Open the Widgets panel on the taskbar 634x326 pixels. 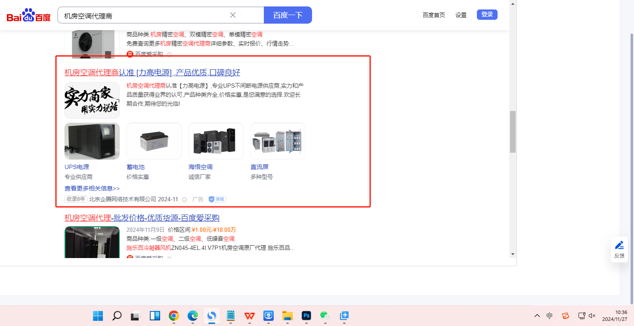(x=155, y=316)
